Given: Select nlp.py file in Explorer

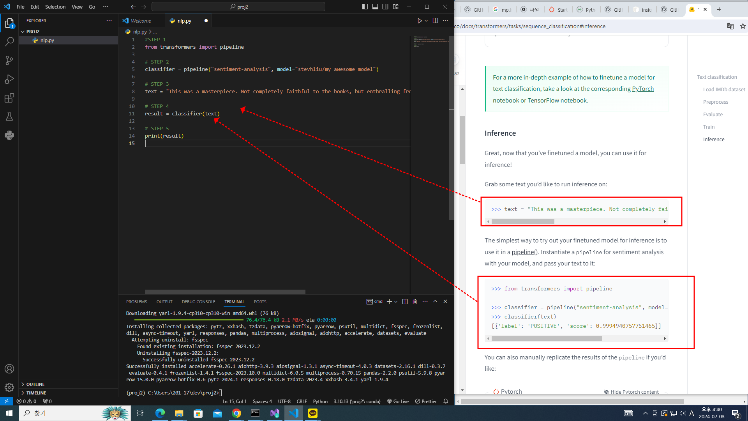Looking at the screenshot, I should [47, 40].
